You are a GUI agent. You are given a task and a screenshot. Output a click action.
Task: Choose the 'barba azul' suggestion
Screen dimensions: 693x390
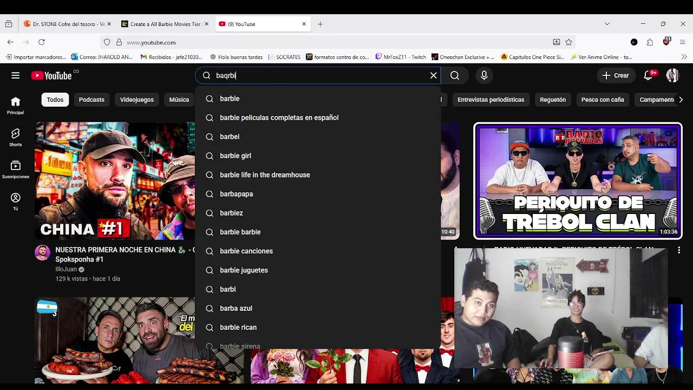(318, 308)
